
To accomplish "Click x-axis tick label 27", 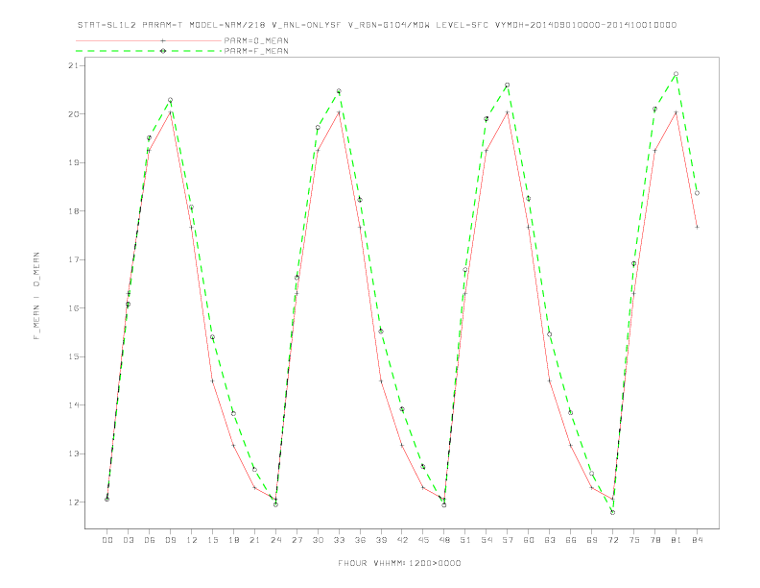I will coord(297,540).
